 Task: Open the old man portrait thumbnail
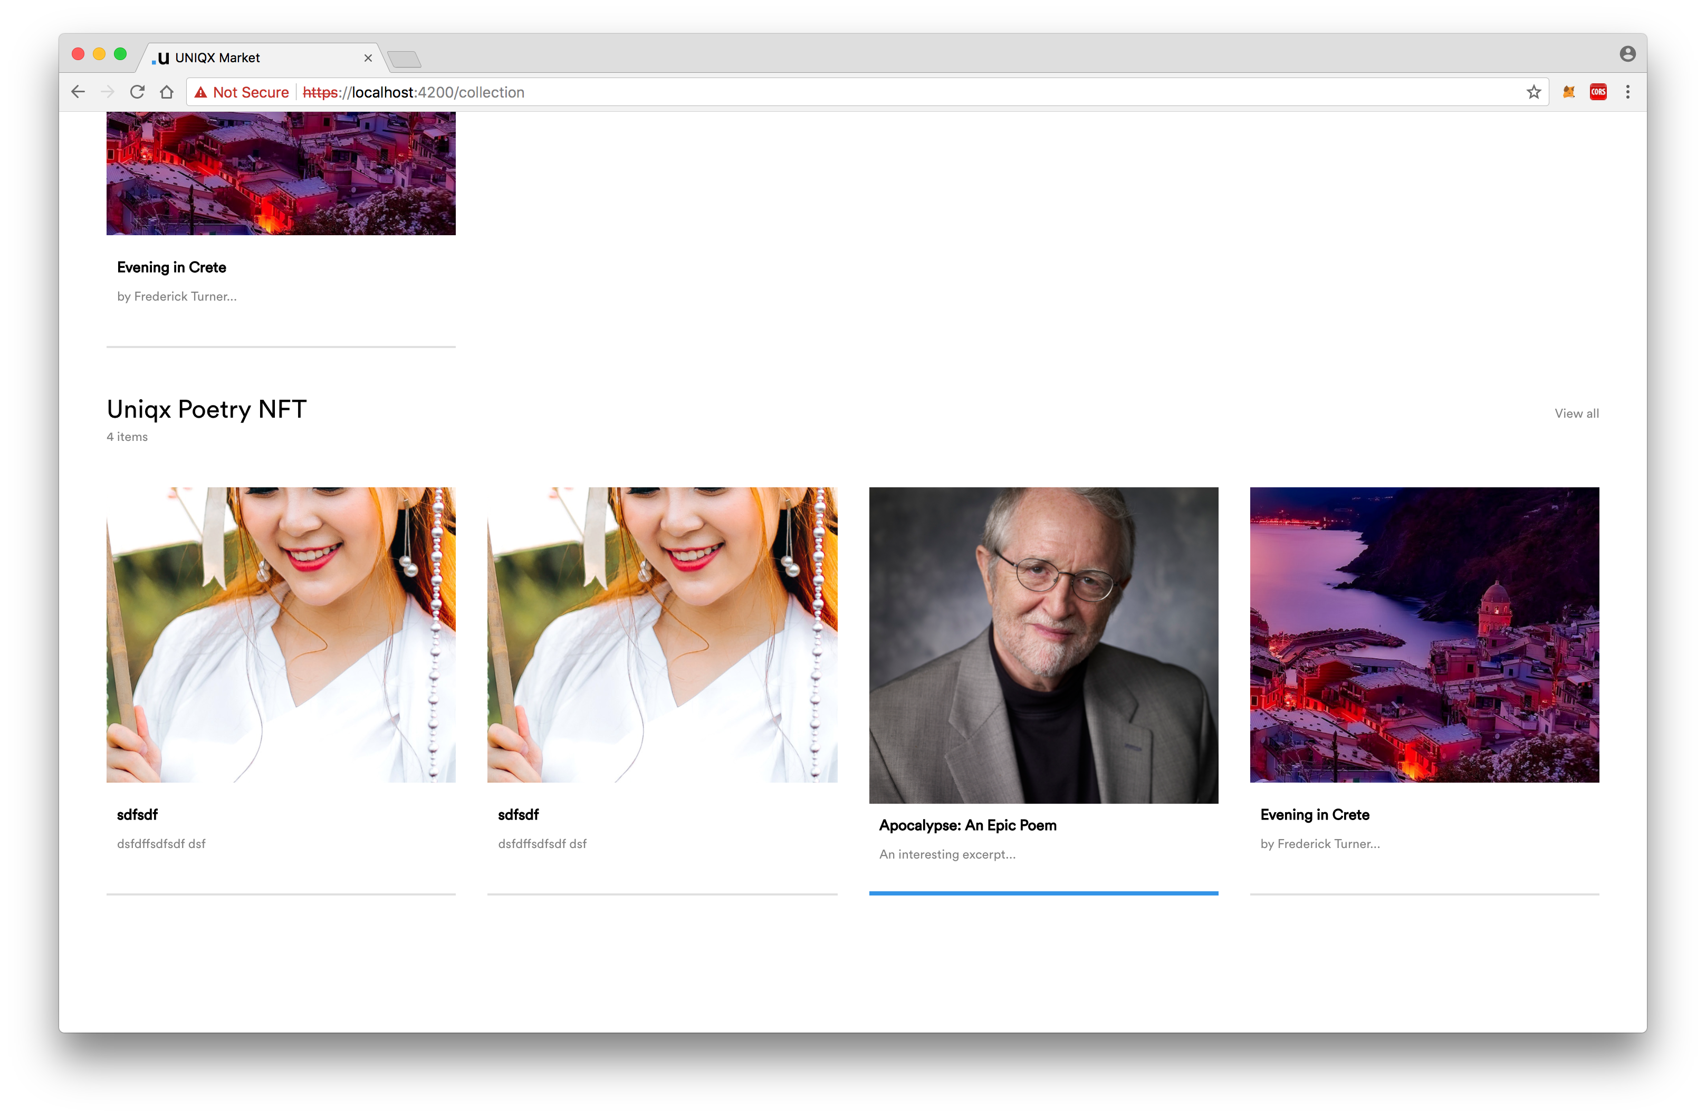click(1043, 645)
